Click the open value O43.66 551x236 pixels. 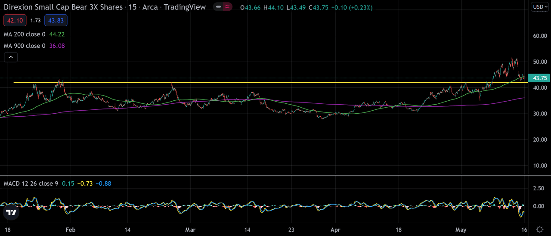251,7
